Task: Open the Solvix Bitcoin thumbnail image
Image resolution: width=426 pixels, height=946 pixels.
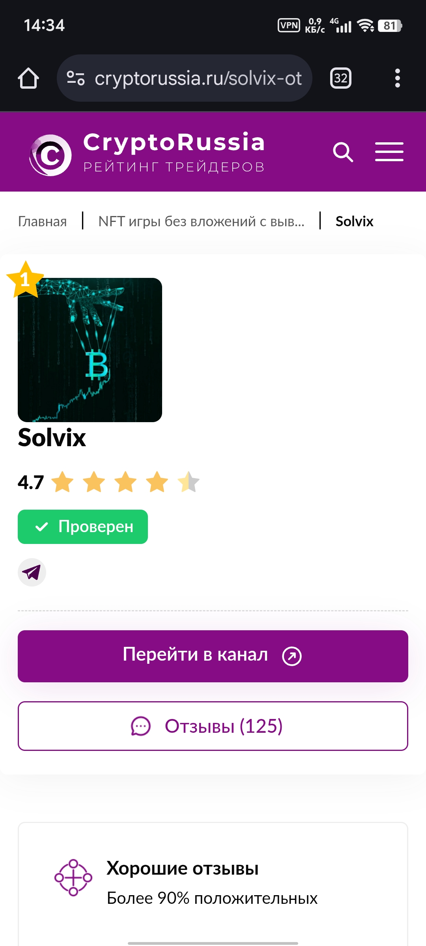Action: point(90,350)
